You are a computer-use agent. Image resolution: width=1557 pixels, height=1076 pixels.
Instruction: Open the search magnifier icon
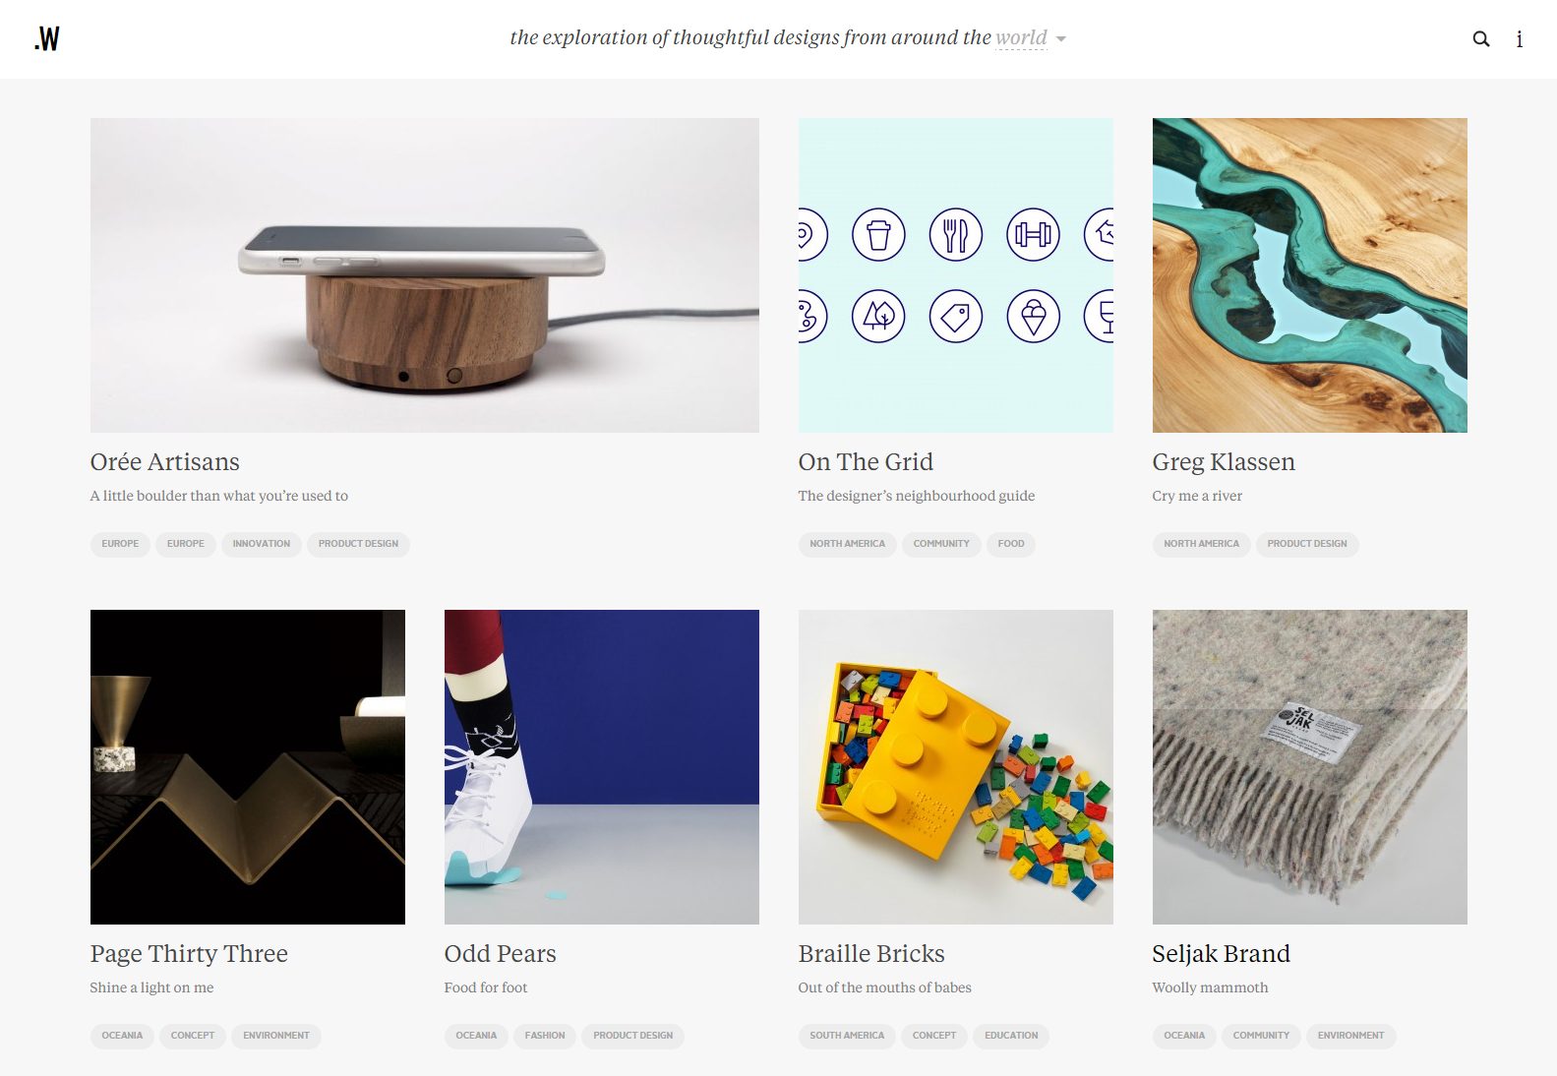1480,39
